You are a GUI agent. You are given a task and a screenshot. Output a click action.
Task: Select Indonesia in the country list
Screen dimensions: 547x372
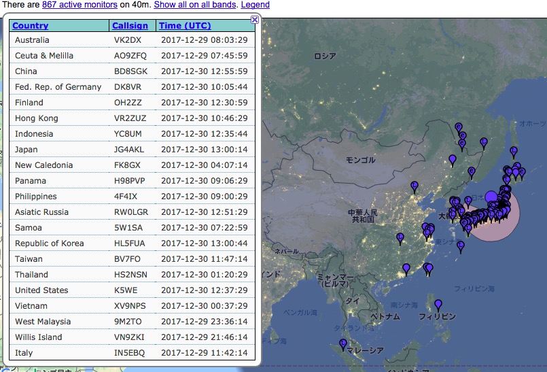(x=34, y=134)
